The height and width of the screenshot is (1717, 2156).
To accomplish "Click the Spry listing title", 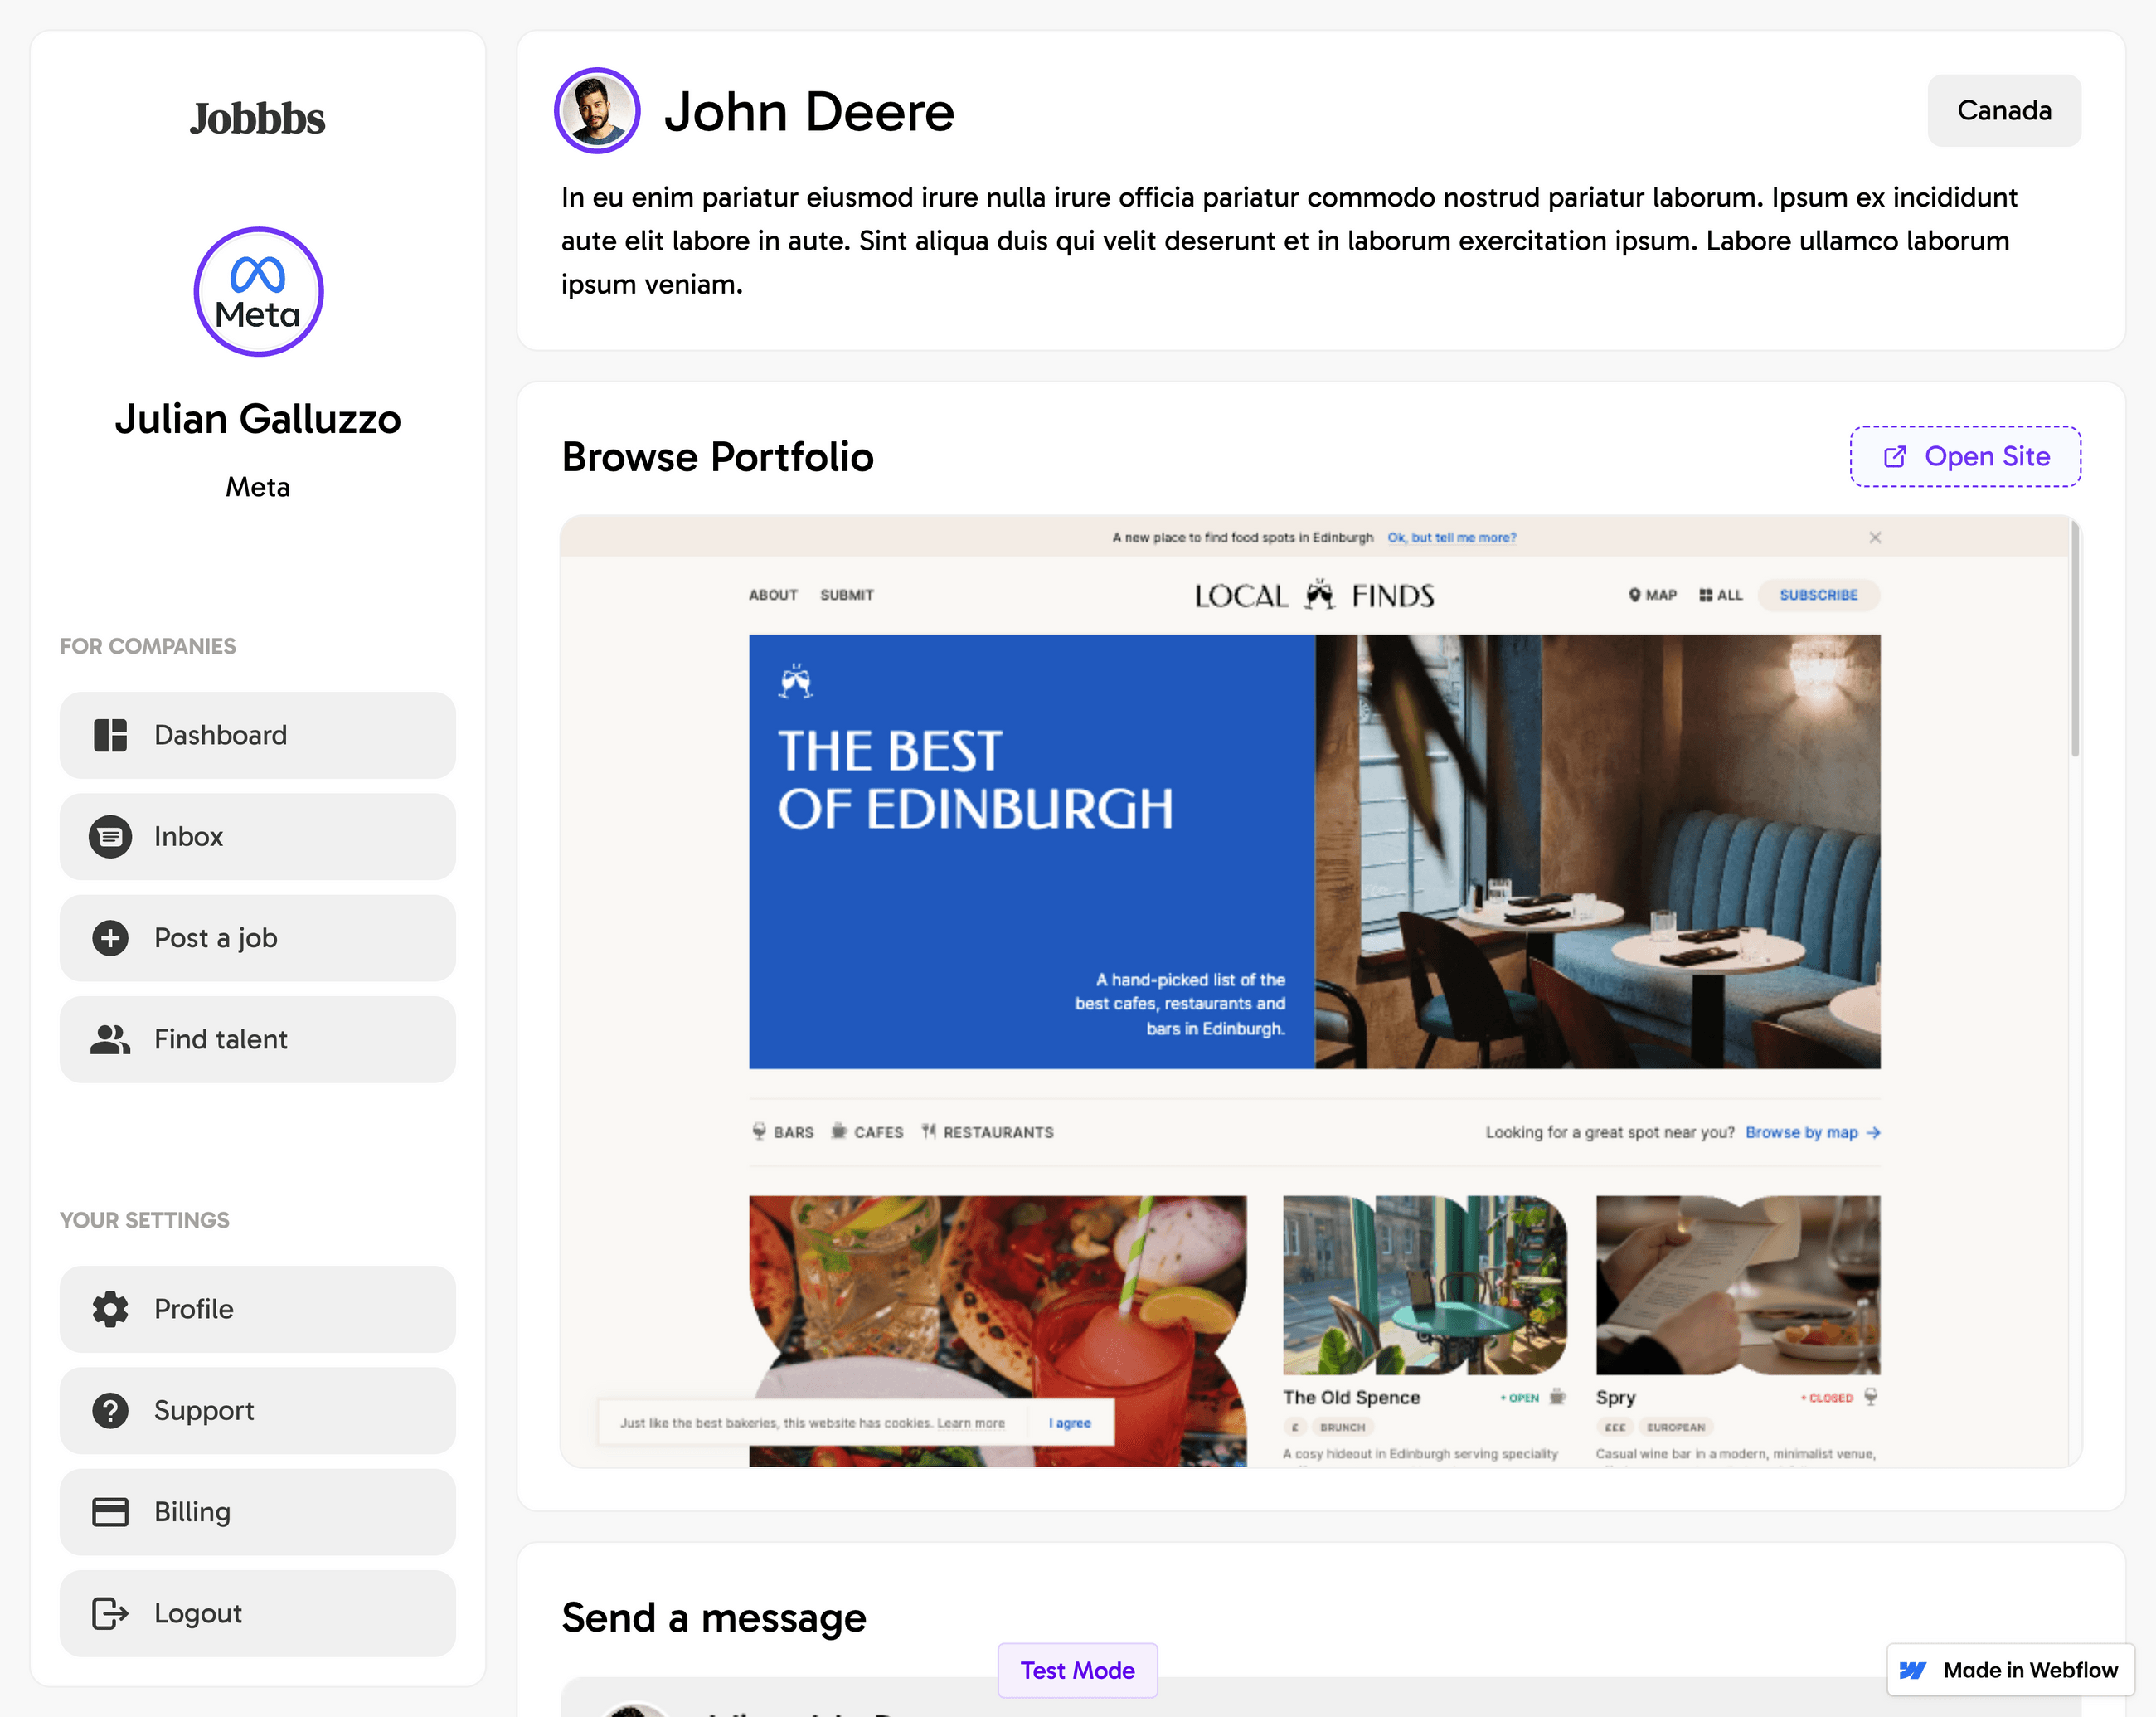I will point(1615,1397).
